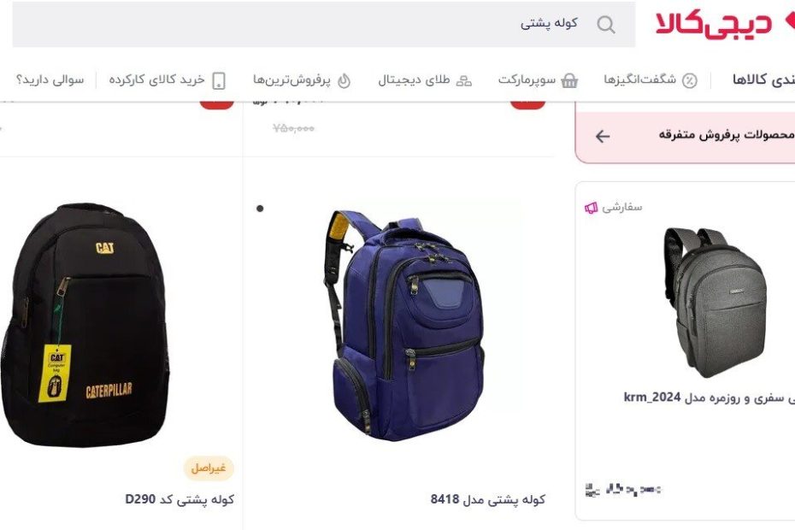Click the flame icon beside پرفروش‌ترین‌ها
This screenshot has width=795, height=530.
[344, 80]
